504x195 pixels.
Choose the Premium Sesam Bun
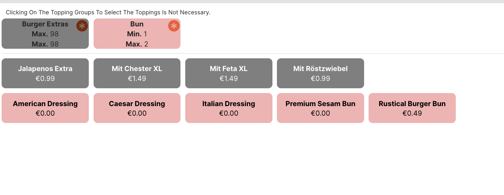coord(320,108)
